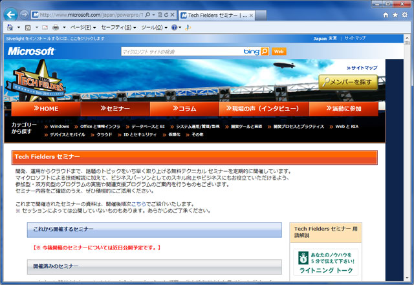Expand the Home page icon dropdown arrow
Image resolution: width=414 pixels, height=285 pixels.
[19, 27]
